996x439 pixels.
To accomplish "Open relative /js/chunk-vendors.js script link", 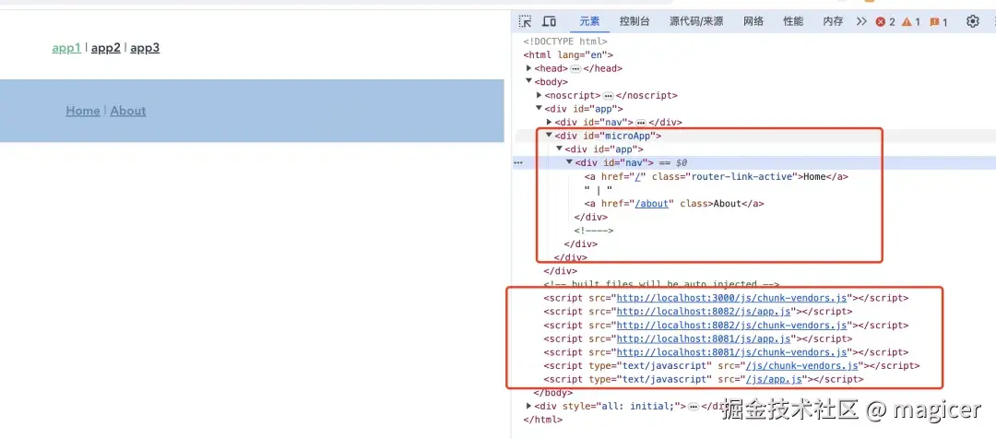I will (x=803, y=366).
